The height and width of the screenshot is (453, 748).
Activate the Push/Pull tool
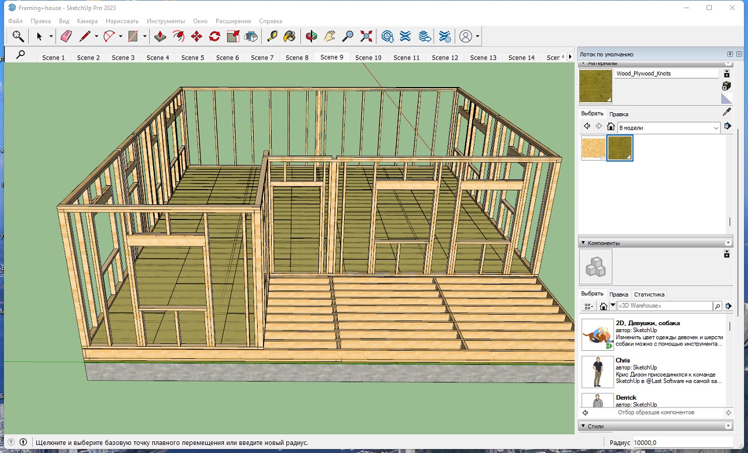pos(160,36)
